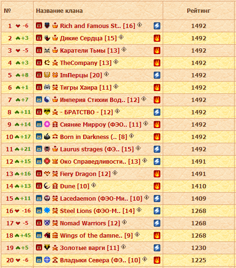Open Lacedaemon (ФЭО-Ми.. clan link
The image size is (236, 268).
click(101, 199)
